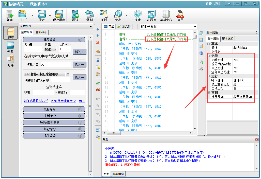Screen dimensions: 261x179
Task: Click the 发布 publish icon
Action: (118, 16)
